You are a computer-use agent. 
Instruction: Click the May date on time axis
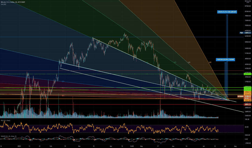tap(141, 146)
